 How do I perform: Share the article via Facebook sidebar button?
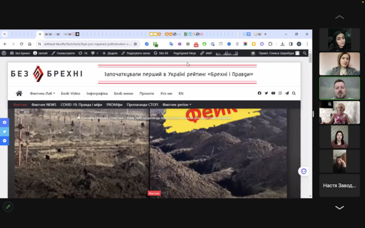[x=5, y=123]
